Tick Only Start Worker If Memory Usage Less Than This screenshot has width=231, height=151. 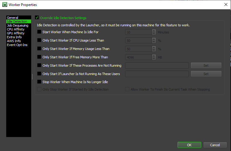[39, 49]
